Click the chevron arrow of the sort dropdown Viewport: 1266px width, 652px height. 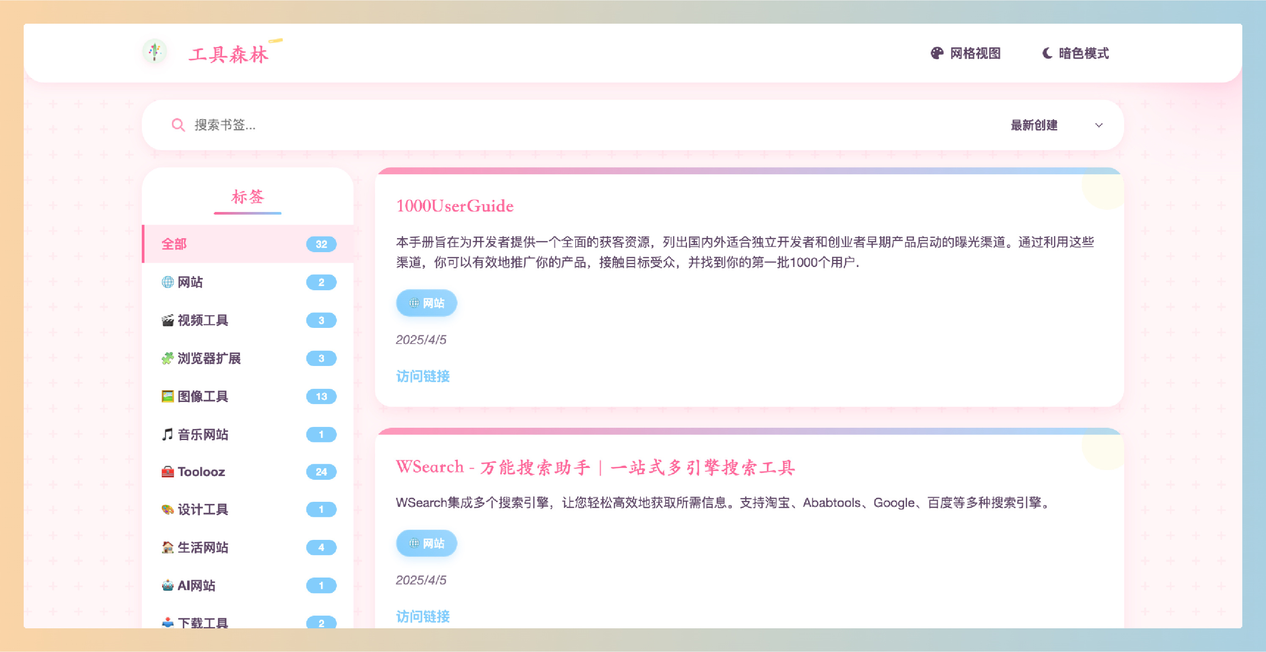point(1099,125)
